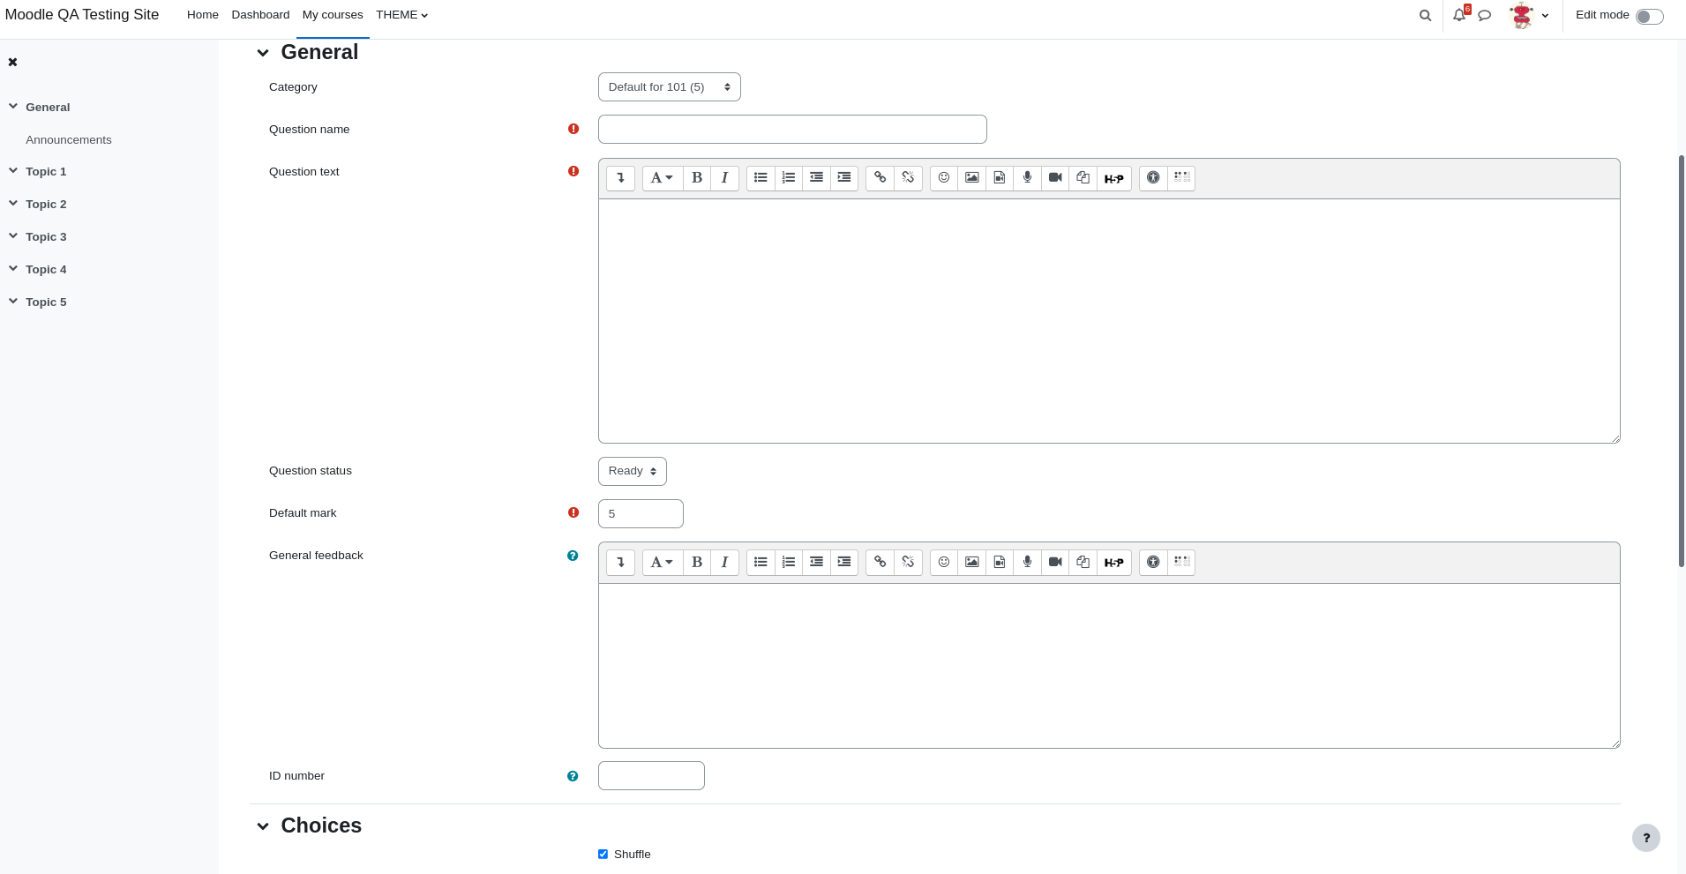Insert image in Question text editor
The height and width of the screenshot is (874, 1686).
971,178
